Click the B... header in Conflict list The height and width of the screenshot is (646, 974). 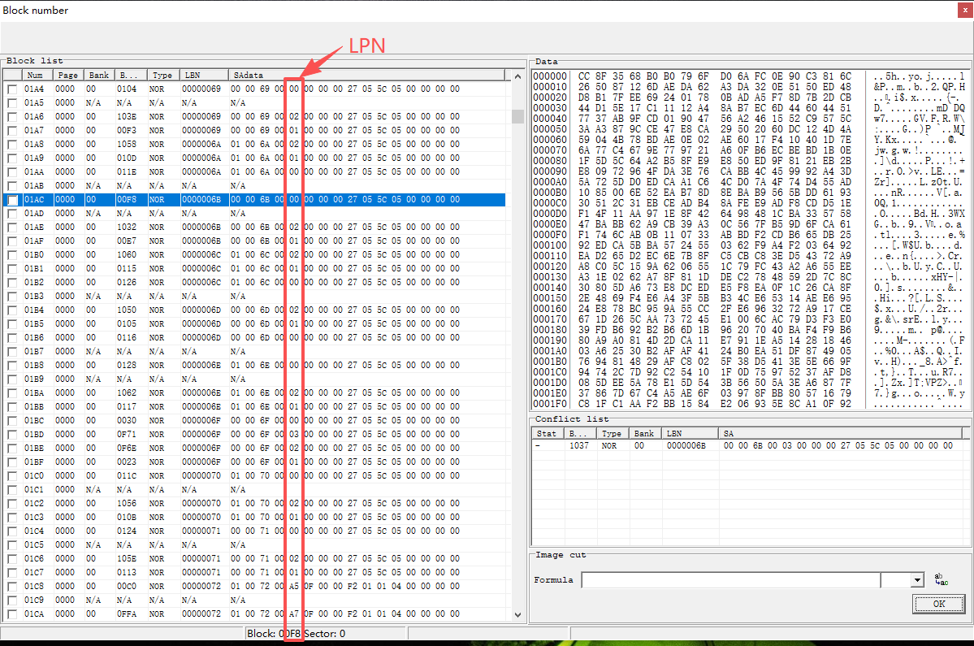tap(580, 434)
